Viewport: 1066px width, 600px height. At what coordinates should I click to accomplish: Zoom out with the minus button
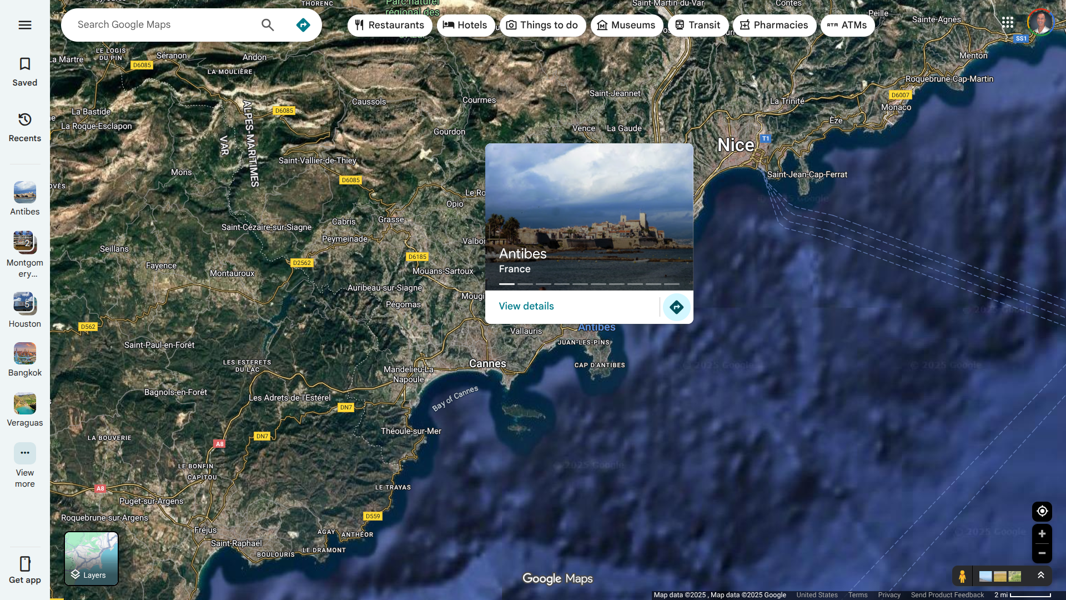tap(1042, 553)
